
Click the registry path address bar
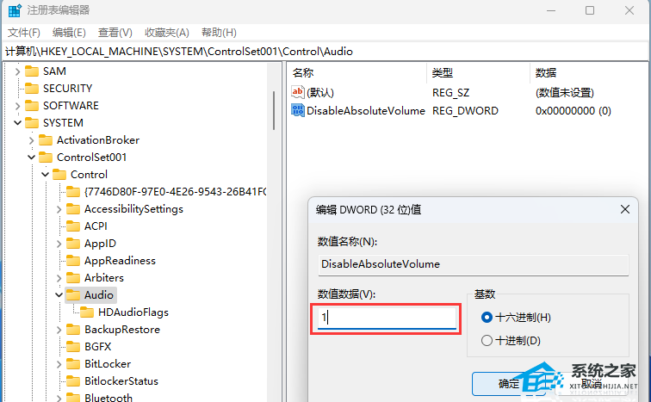(x=325, y=52)
